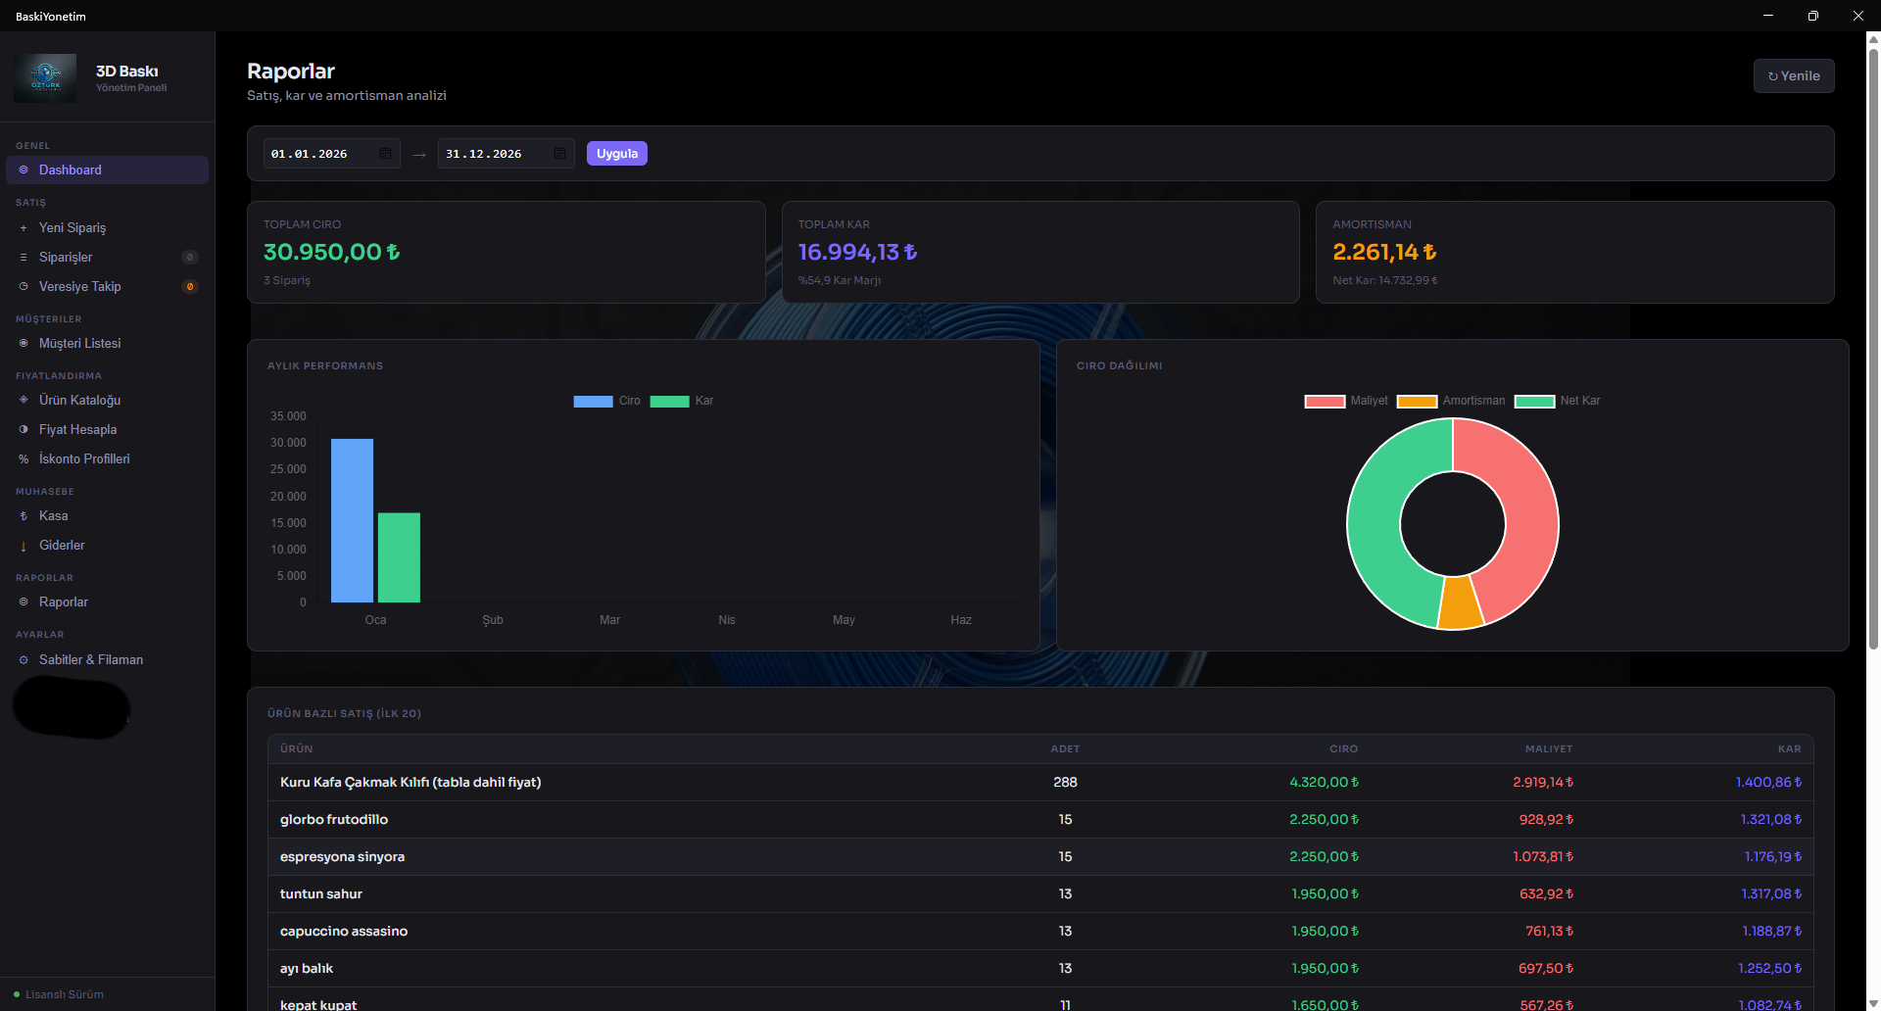Select the tuntun sahur row
Image resolution: width=1881 pixels, height=1011 pixels.
click(1040, 893)
